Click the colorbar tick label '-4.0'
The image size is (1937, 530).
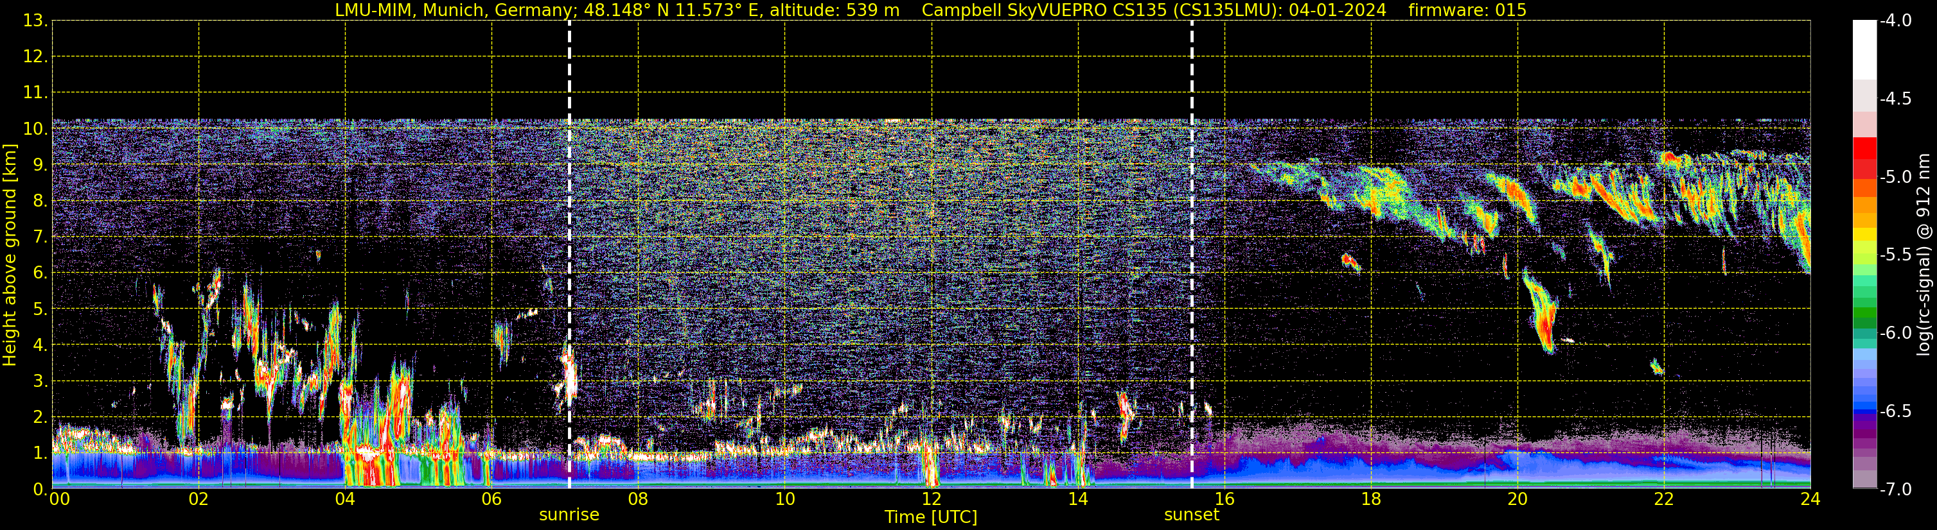point(1896,21)
